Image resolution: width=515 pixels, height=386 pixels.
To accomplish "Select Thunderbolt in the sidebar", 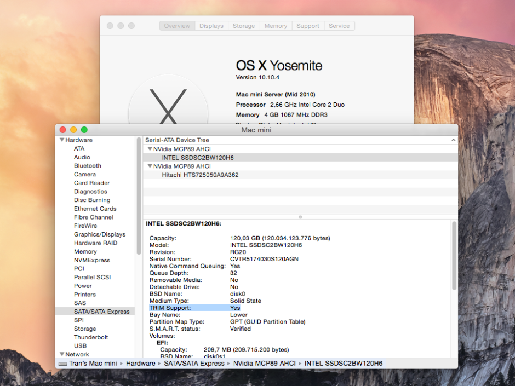I will (91, 337).
